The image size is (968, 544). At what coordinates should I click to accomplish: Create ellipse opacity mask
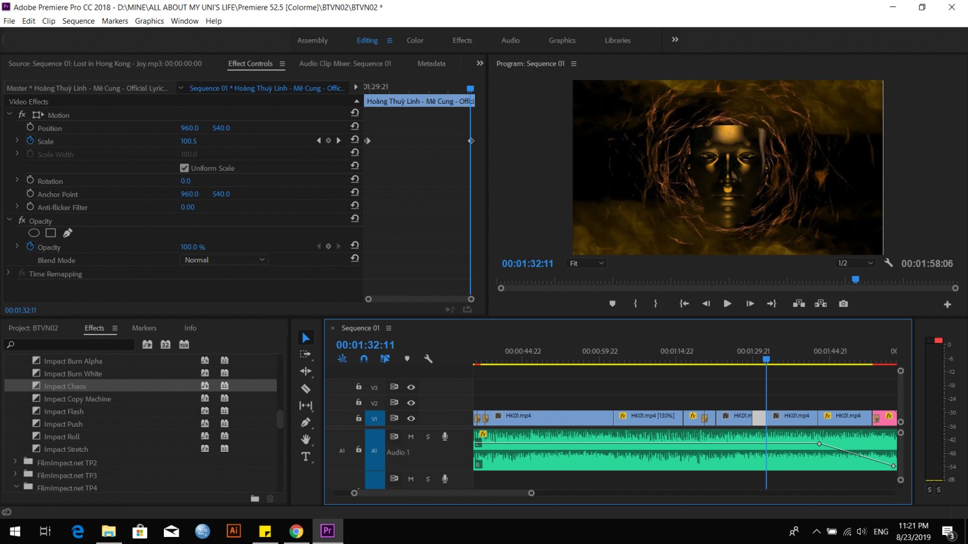point(34,233)
